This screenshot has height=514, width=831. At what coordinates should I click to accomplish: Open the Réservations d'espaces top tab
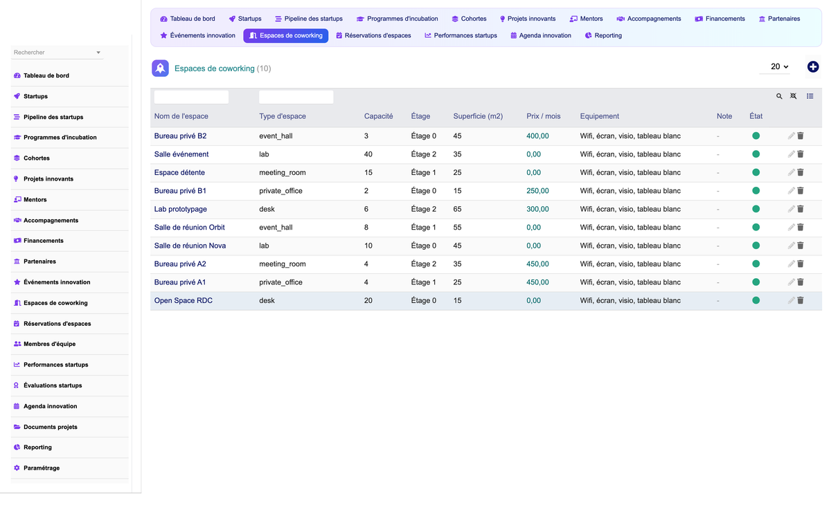click(373, 35)
